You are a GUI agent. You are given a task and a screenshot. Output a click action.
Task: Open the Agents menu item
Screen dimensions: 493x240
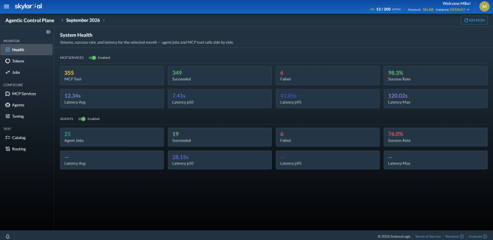tap(26, 105)
